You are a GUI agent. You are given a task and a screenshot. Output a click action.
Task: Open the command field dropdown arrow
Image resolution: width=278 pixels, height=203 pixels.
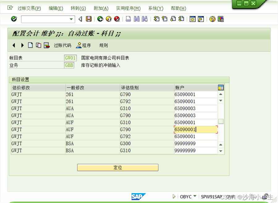pos(72,19)
